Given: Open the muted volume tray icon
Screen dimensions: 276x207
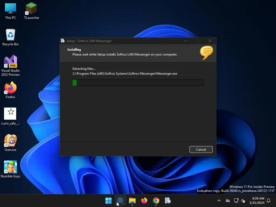Looking at the screenshot, I should [243, 201].
